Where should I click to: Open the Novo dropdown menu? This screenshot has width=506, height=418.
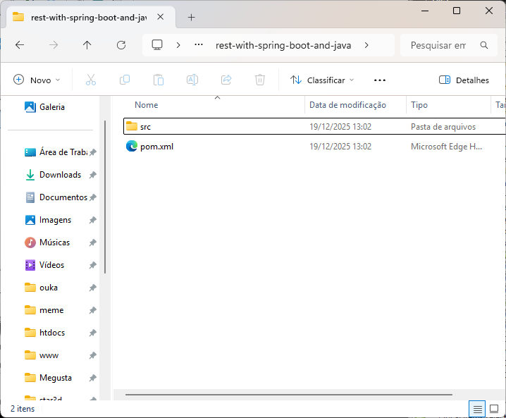(x=37, y=80)
